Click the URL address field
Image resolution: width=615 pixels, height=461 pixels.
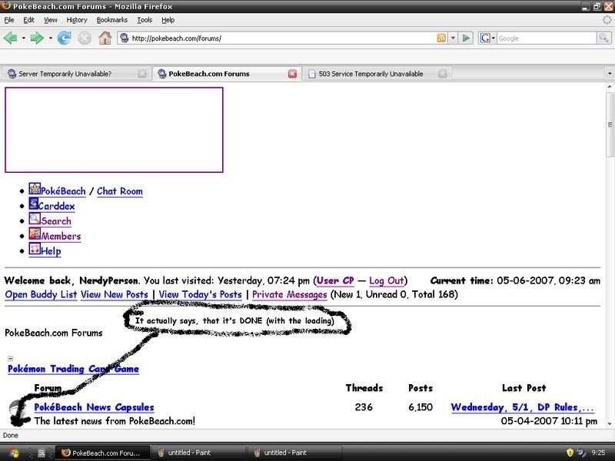pos(282,38)
